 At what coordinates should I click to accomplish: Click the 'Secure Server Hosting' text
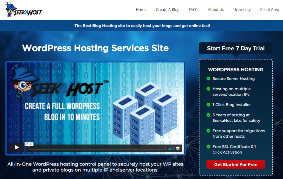click(x=234, y=78)
